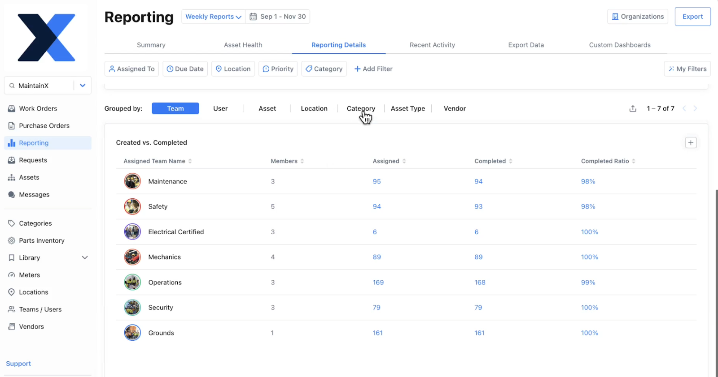
Task: Click the Teams / Users people icon
Action: coord(12,309)
